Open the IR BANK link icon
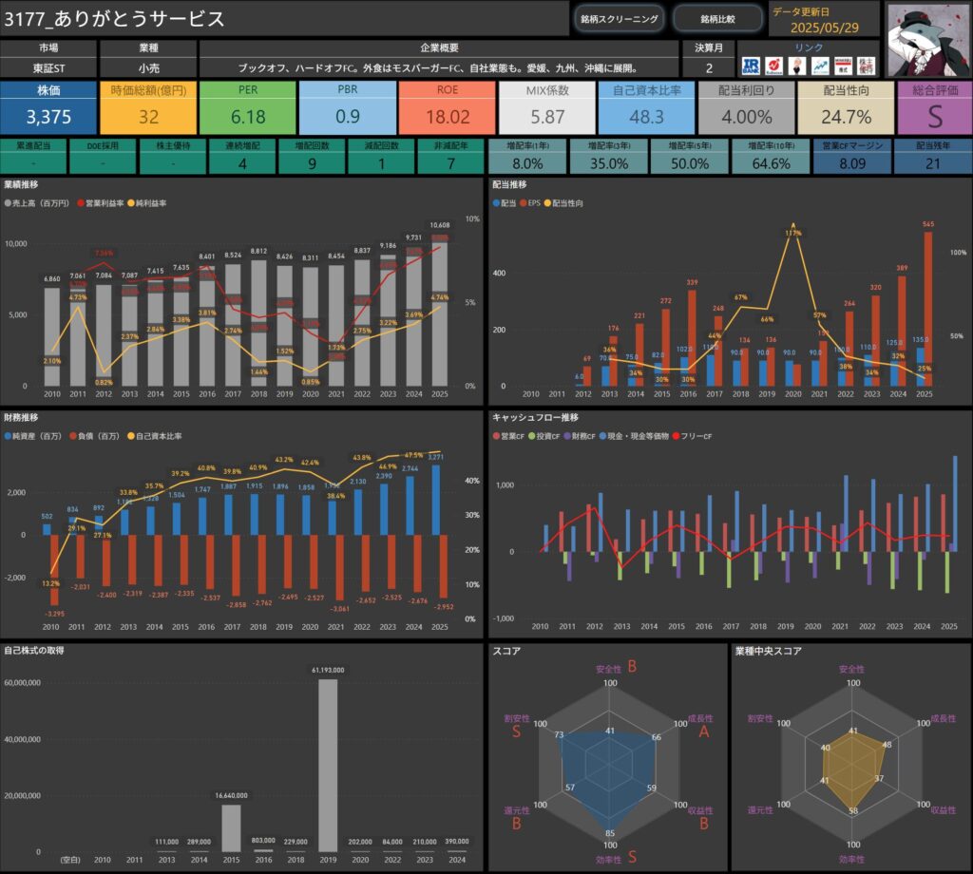 (x=751, y=66)
